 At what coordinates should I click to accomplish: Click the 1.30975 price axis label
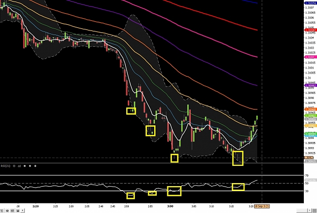click(310, 103)
